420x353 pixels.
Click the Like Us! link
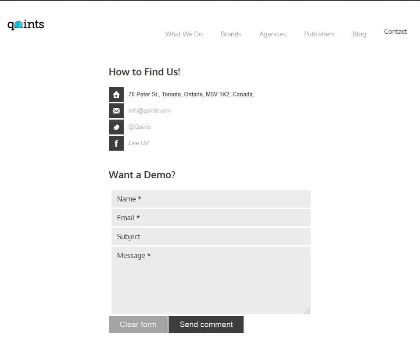(139, 143)
